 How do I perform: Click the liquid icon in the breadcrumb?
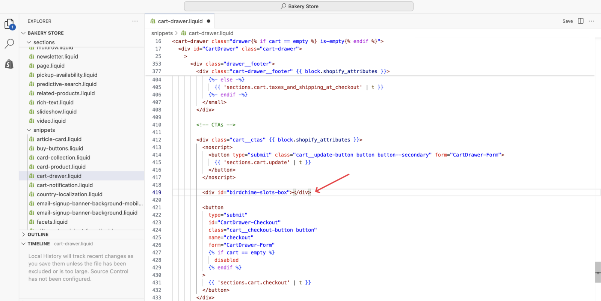(184, 33)
